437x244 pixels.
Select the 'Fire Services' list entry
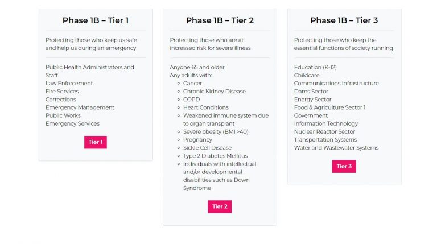tap(62, 92)
